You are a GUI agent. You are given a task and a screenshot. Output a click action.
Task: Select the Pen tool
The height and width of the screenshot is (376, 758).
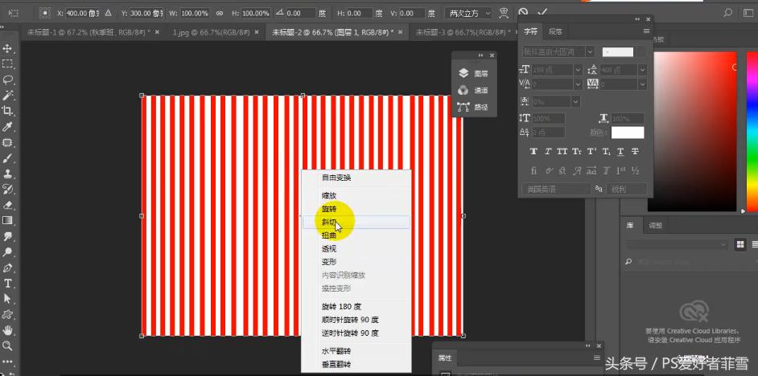(7, 268)
